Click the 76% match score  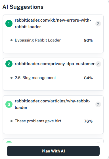point(88,121)
